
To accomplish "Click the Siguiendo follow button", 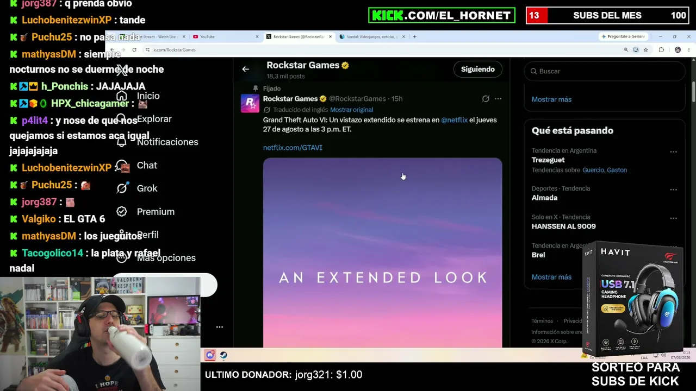I will pyautogui.click(x=478, y=69).
